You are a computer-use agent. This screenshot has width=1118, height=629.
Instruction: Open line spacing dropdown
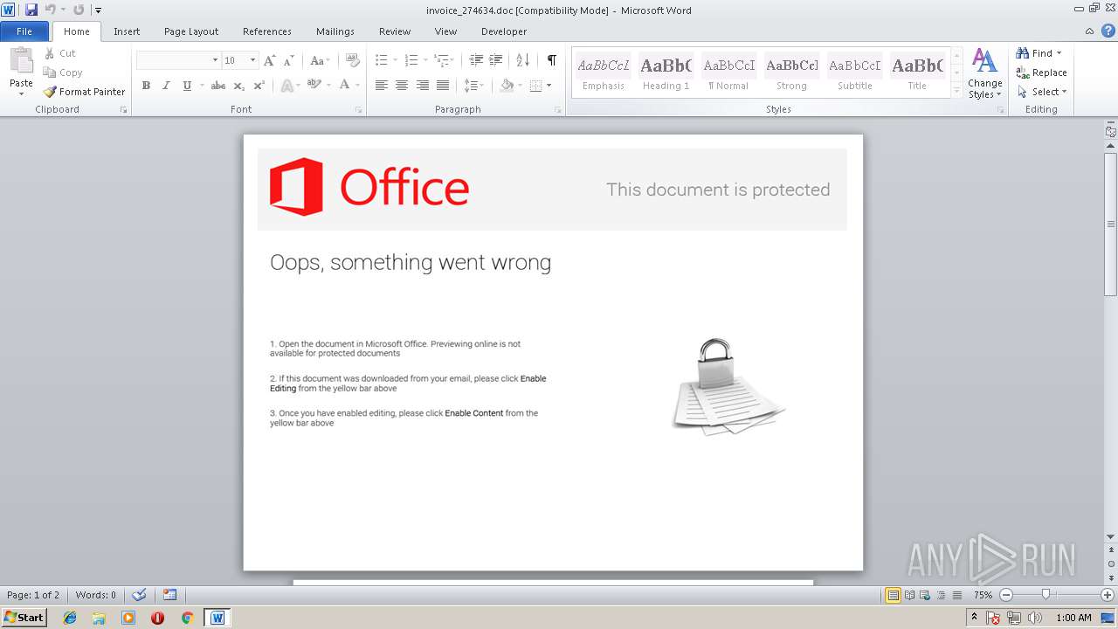473,86
